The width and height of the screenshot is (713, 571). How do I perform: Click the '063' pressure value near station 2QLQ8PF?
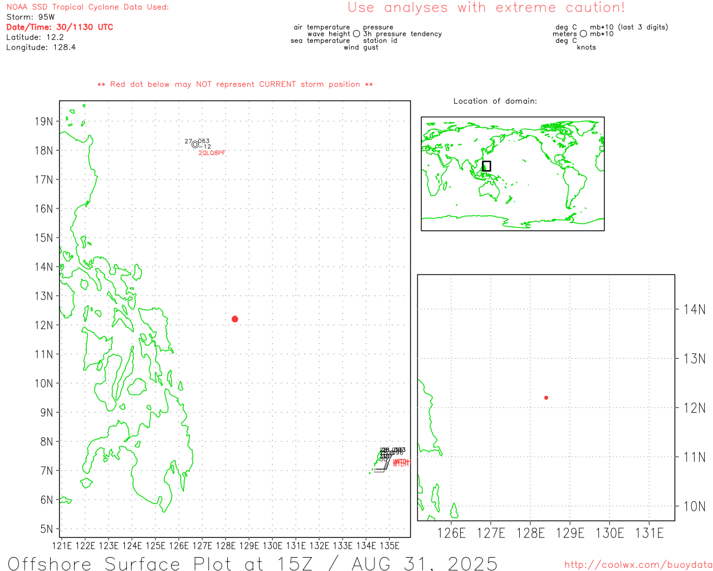click(x=204, y=142)
